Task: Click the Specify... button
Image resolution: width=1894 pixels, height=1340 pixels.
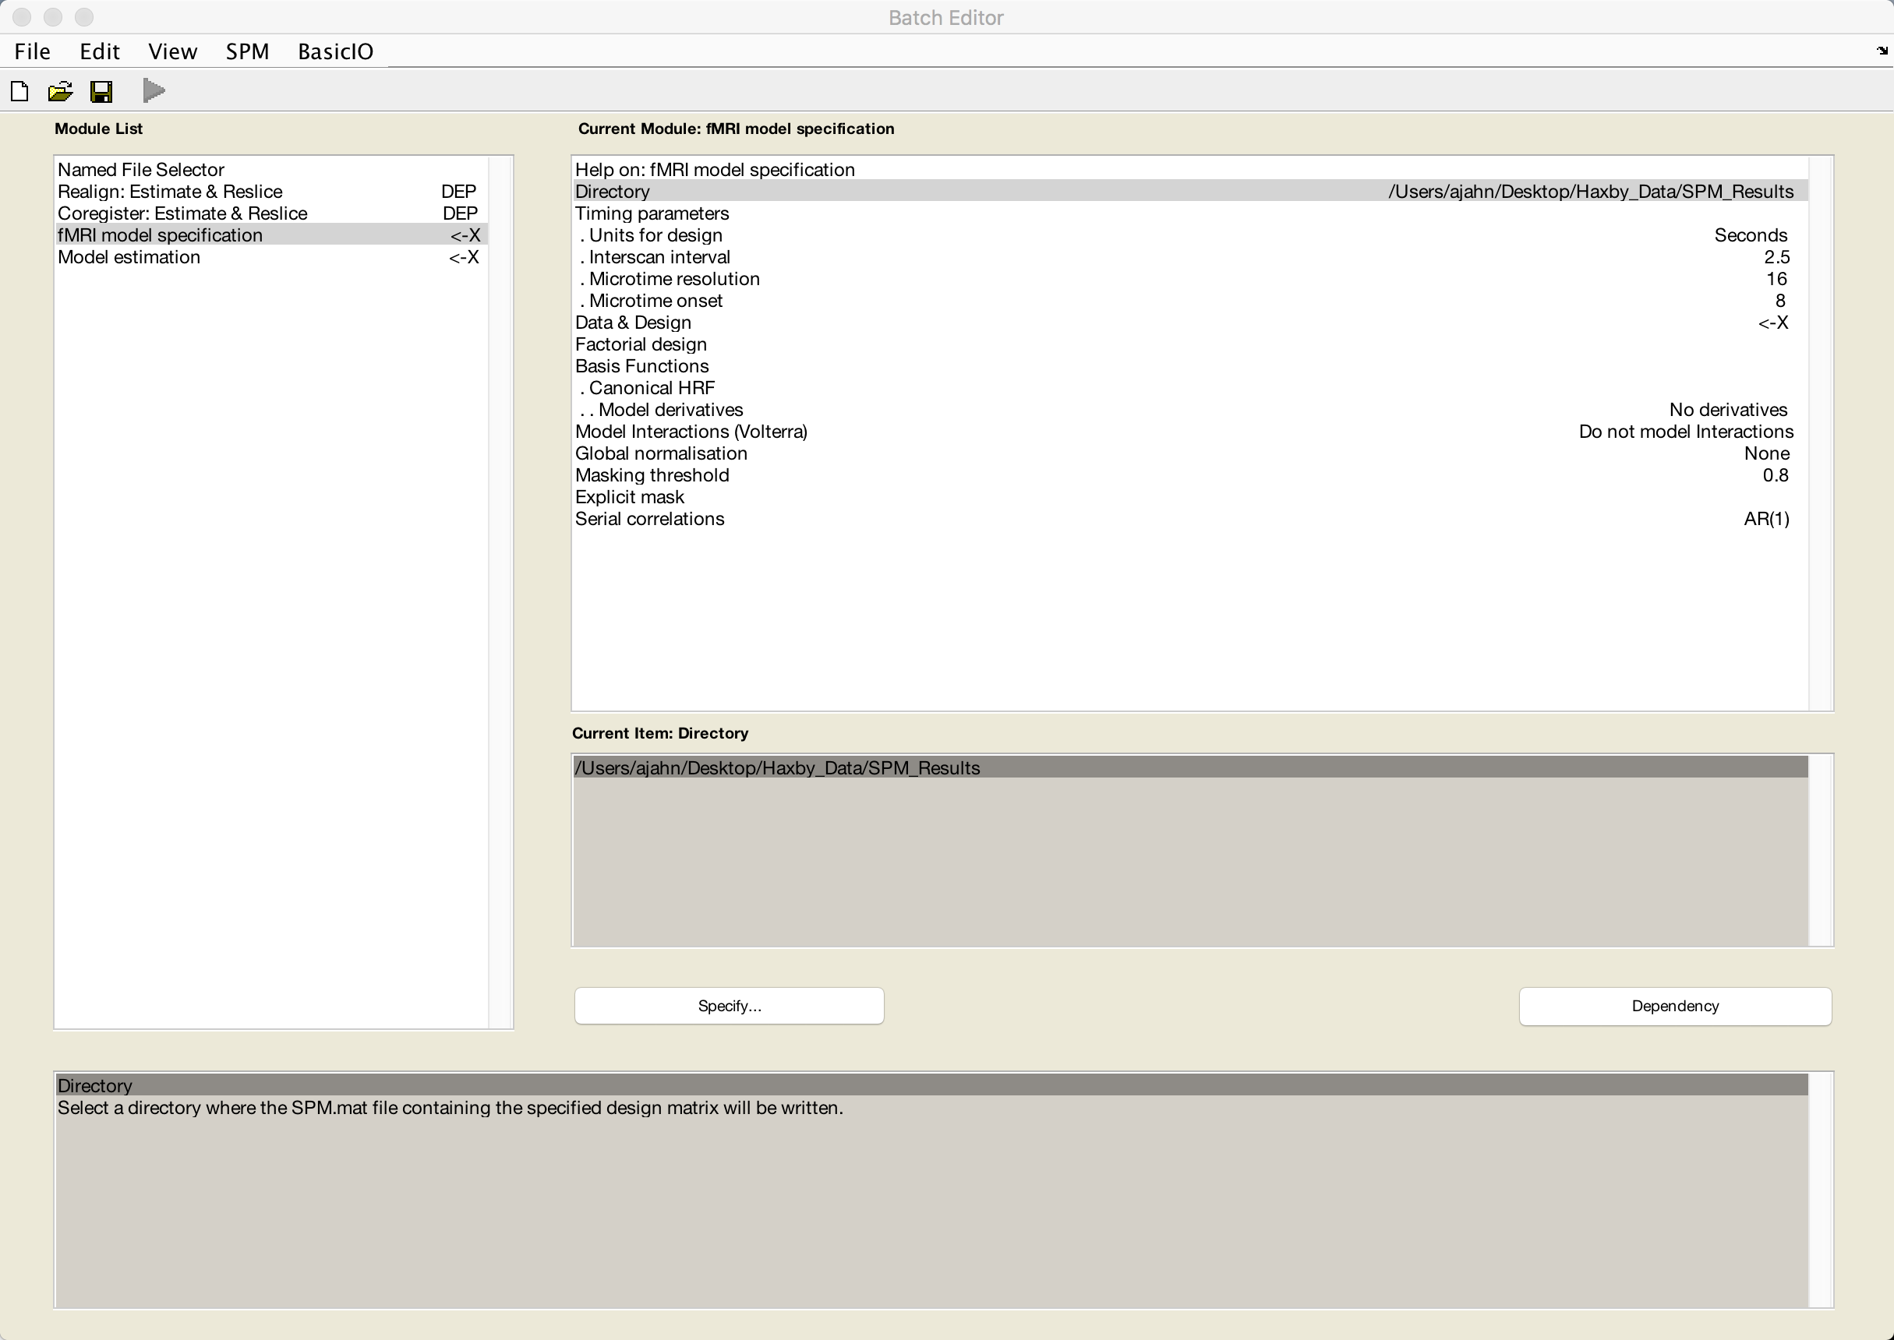Action: [729, 1006]
